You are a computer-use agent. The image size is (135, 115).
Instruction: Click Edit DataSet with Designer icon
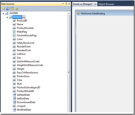8,8
